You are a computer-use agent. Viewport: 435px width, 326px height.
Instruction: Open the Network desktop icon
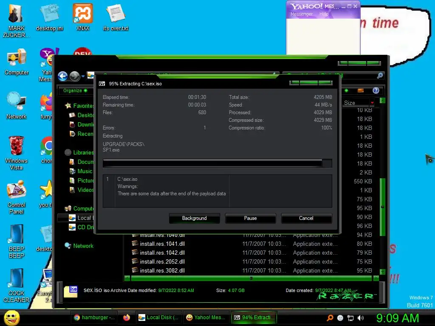click(17, 106)
